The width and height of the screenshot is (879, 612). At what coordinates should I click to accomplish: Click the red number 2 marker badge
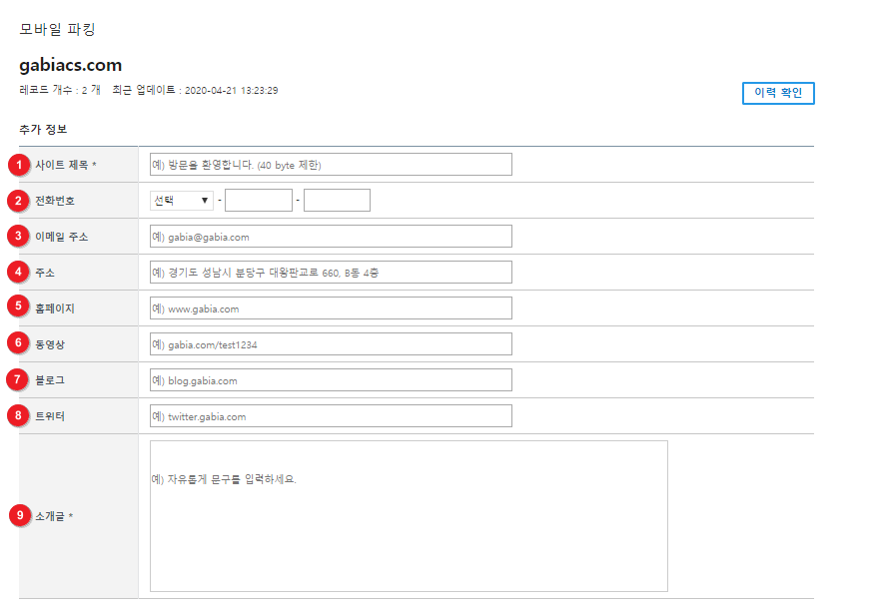pyautogui.click(x=19, y=201)
